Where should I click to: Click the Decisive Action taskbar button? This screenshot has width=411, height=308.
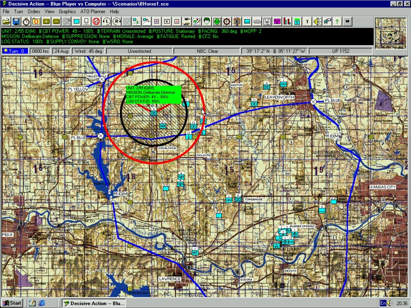[x=94, y=303]
